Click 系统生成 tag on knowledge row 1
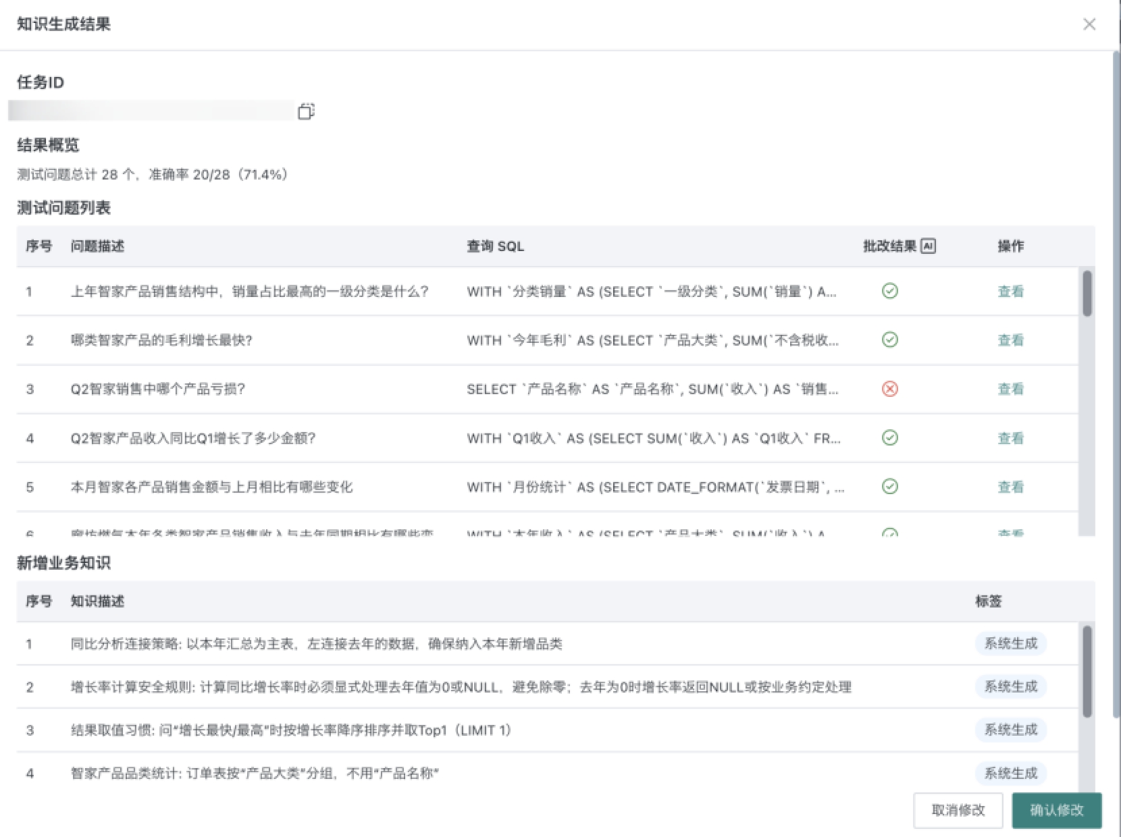Viewport: 1121px width, 837px height. point(1011,643)
